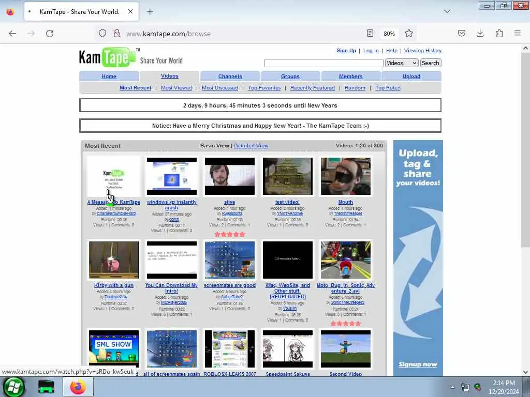Open a new tab with plus icon

coord(150,12)
